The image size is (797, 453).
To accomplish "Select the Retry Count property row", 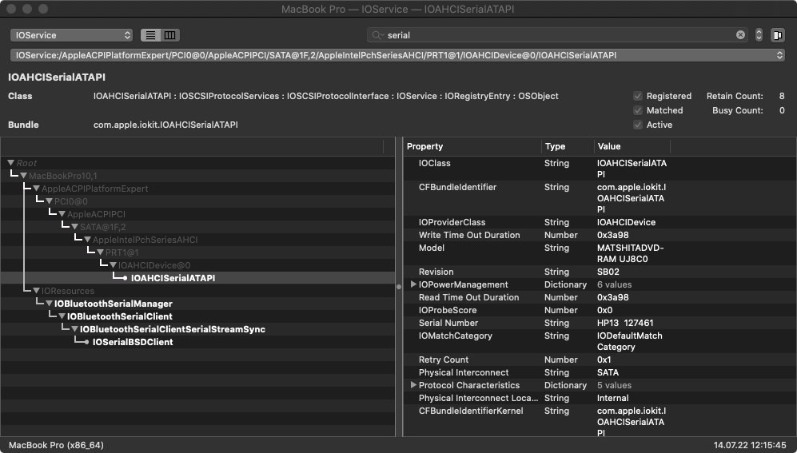I will click(600, 360).
